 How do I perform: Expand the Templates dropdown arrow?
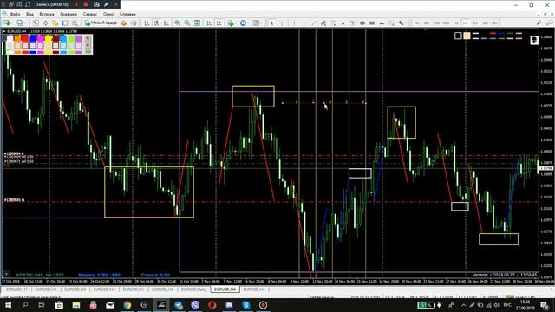coord(262,23)
